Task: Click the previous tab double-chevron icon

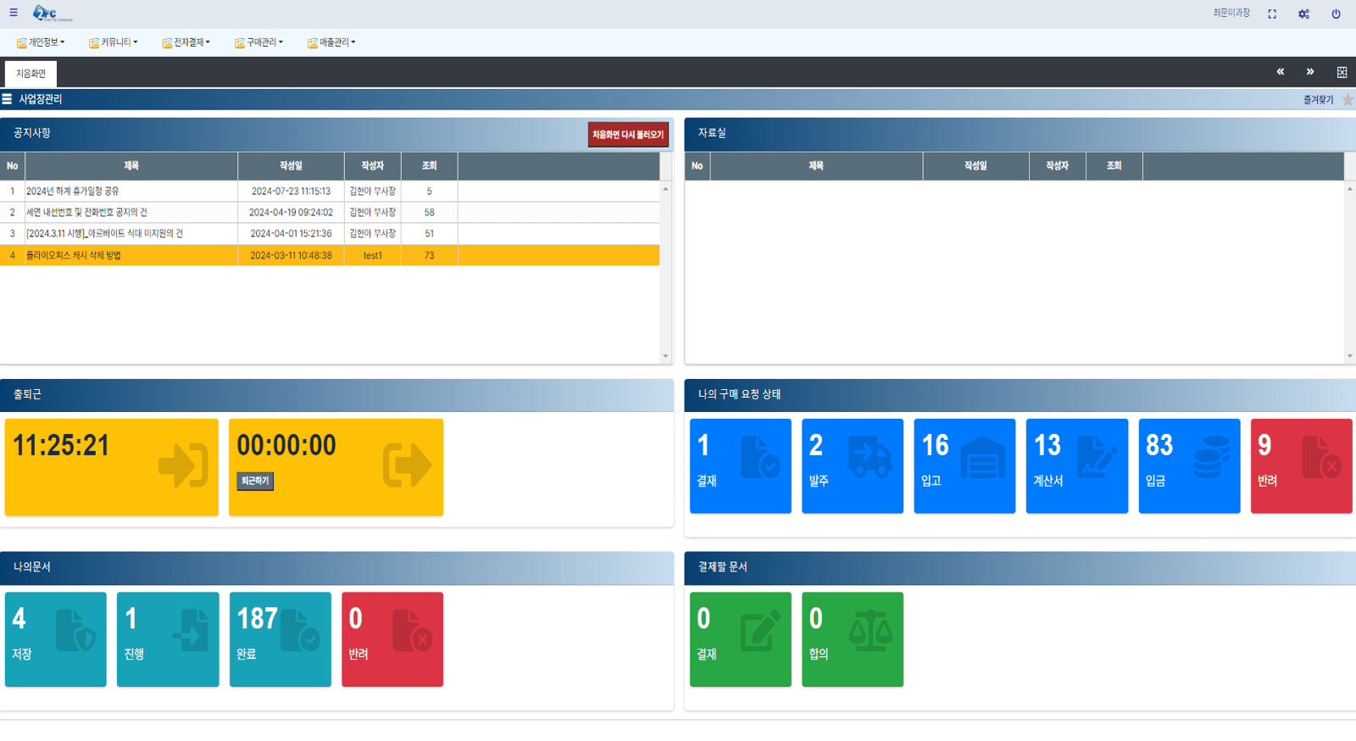Action: coord(1280,72)
